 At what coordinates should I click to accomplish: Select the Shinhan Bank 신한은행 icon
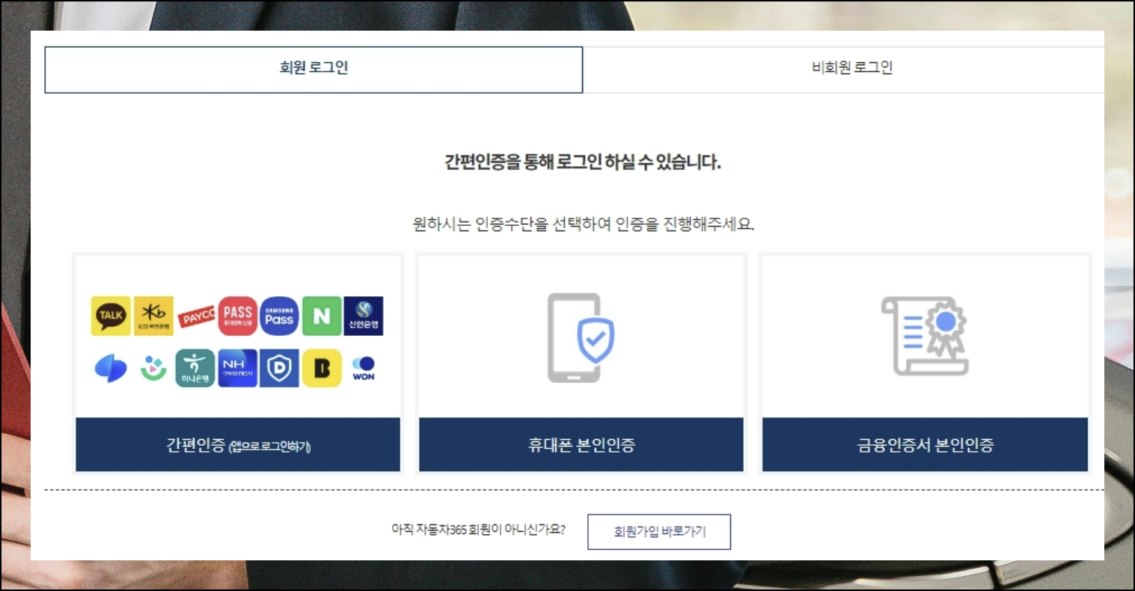point(364,316)
